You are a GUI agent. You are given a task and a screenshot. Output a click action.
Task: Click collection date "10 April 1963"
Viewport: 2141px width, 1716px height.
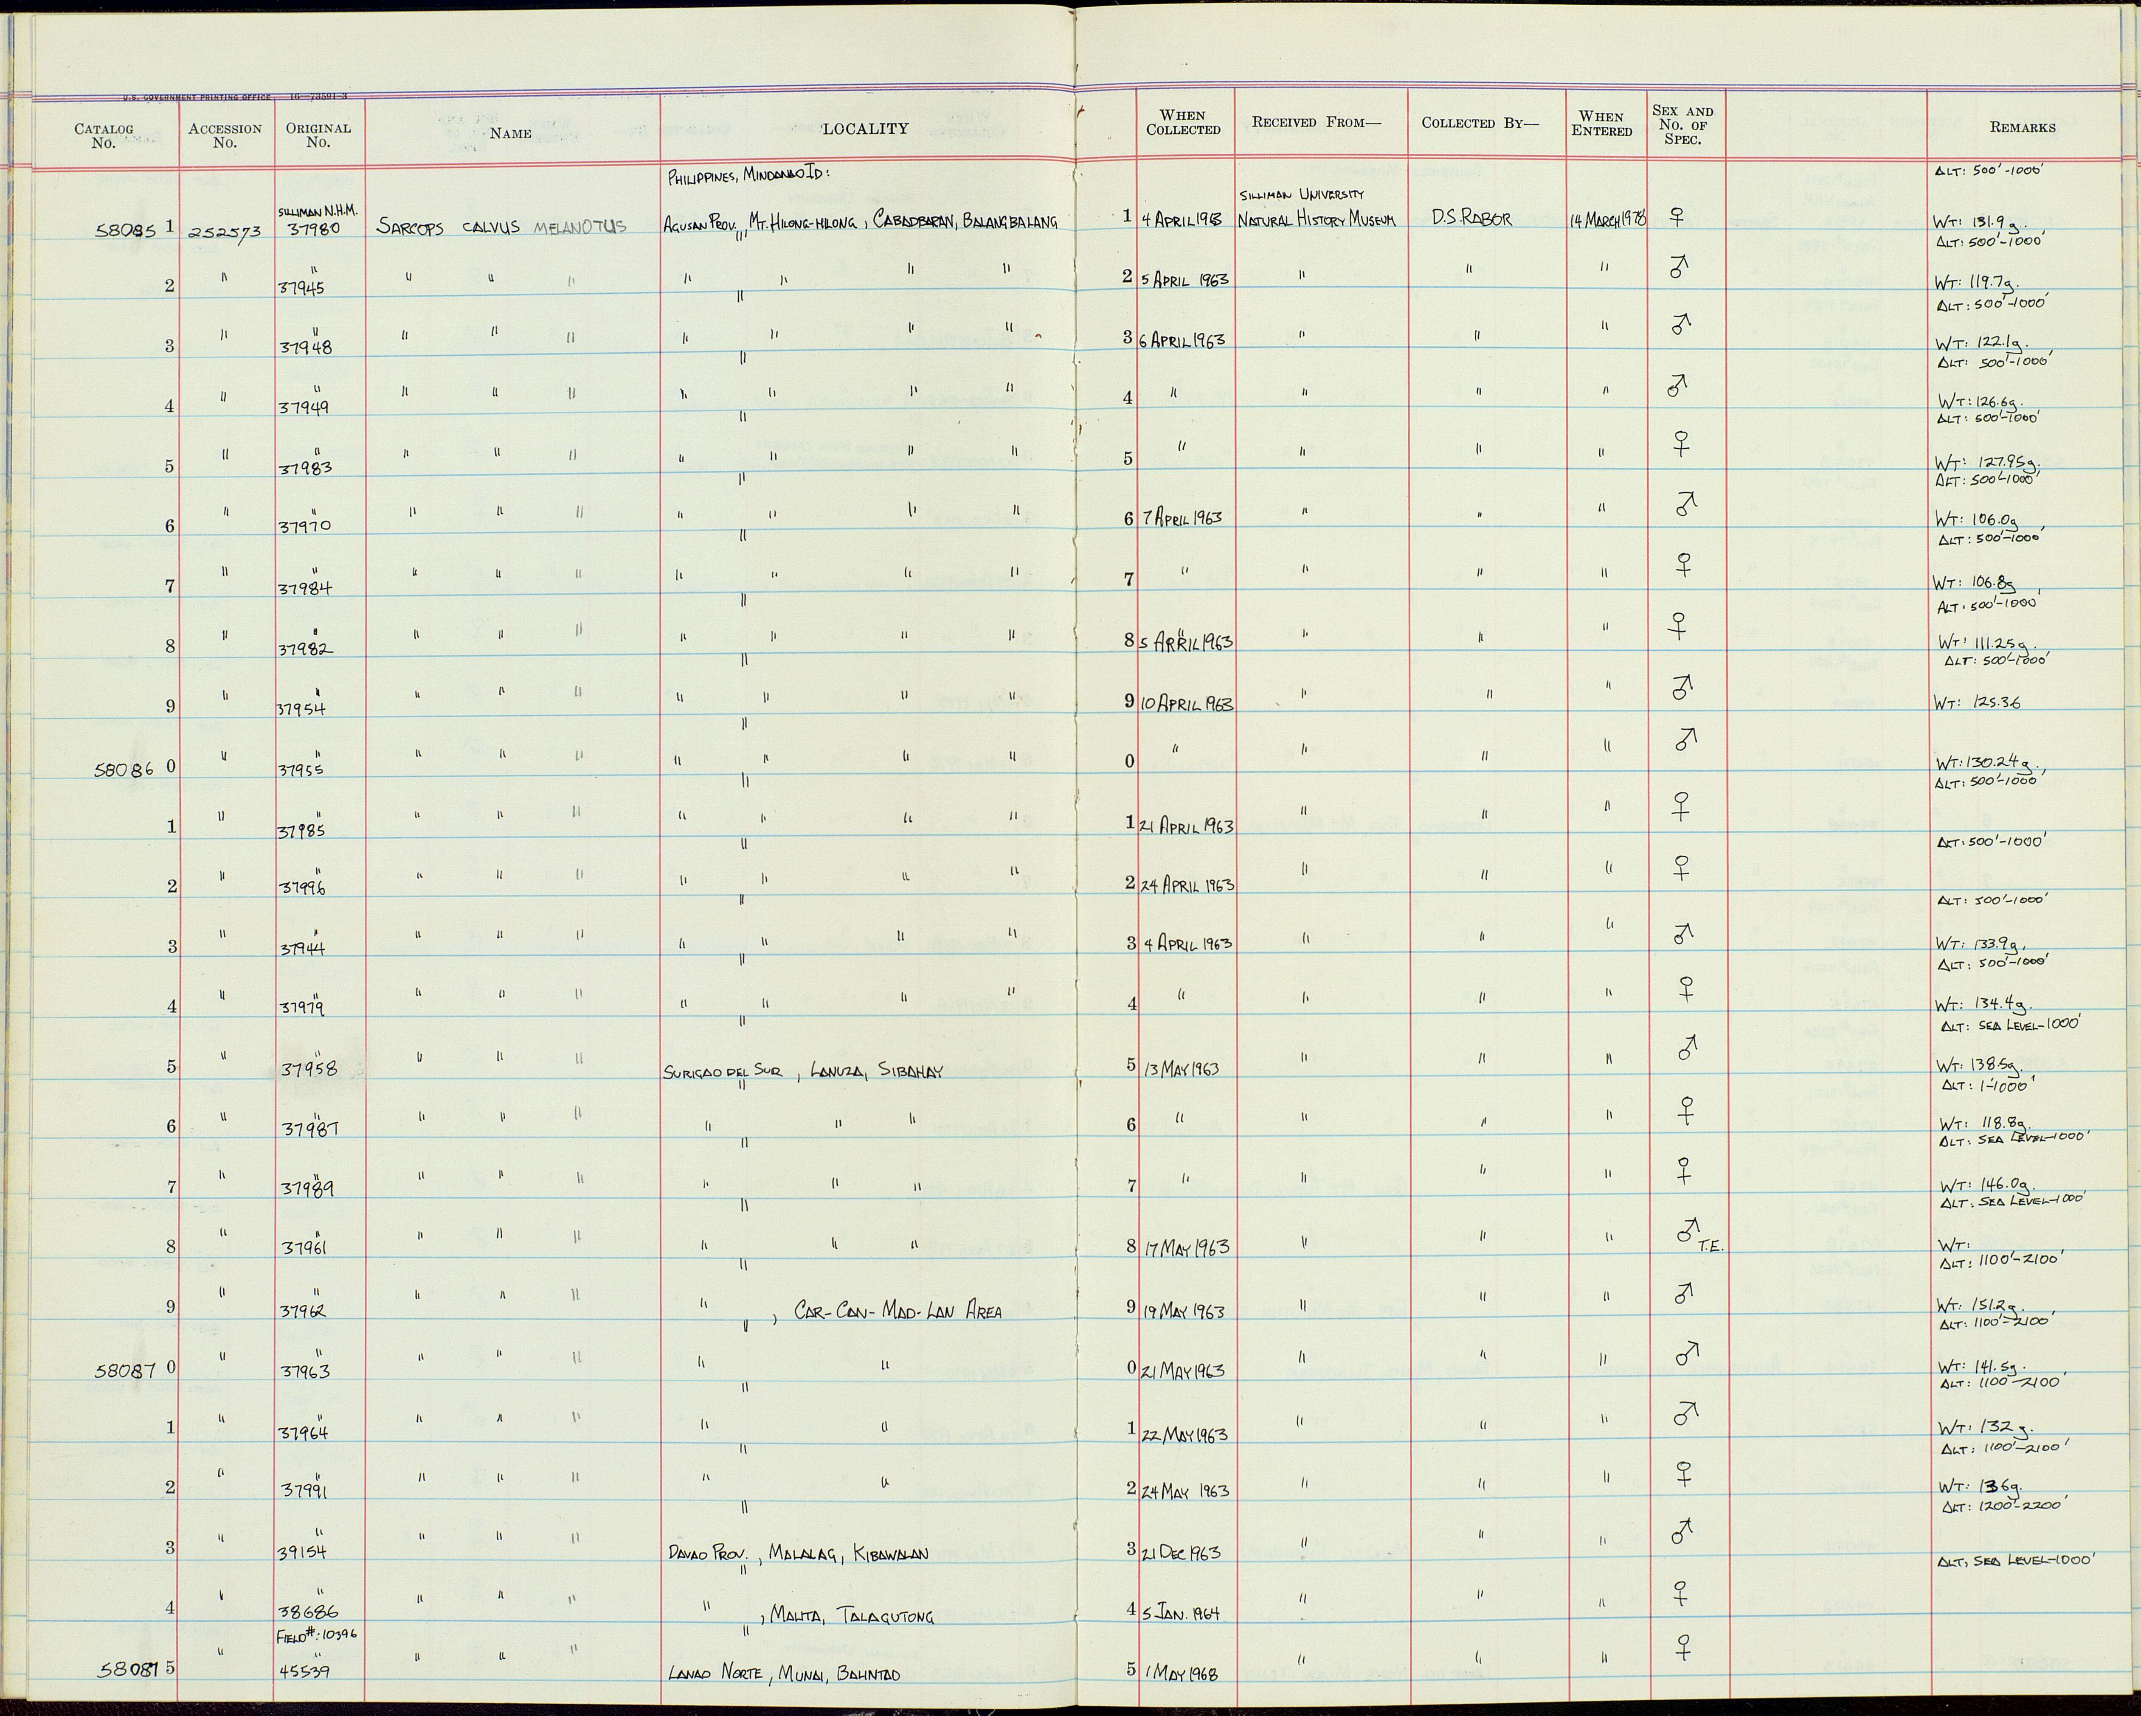[x=1186, y=703]
